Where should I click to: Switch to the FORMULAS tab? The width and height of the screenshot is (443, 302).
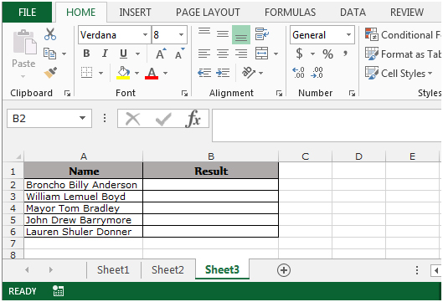tap(290, 13)
